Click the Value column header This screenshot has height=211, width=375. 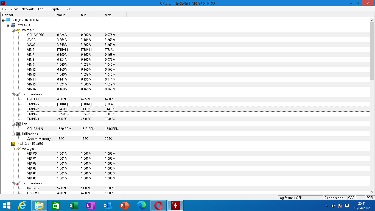point(67,15)
